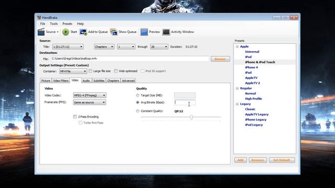Select the AppleTV 2 preset
The image size is (335, 188).
252,83
